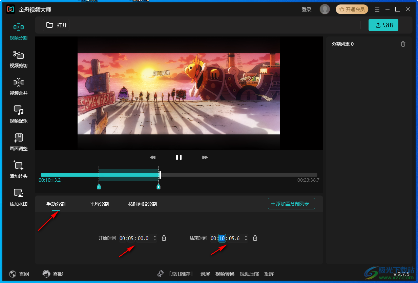The image size is (418, 283).
Task: Click the 开通会员 membership button
Action: pyautogui.click(x=352, y=9)
